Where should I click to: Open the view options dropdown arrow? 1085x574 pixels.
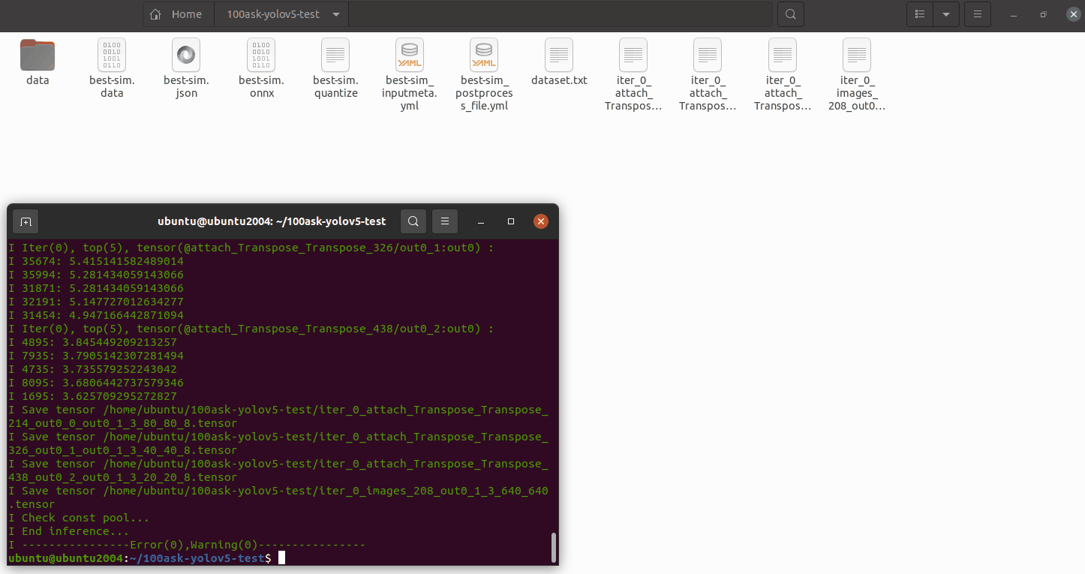coord(946,14)
